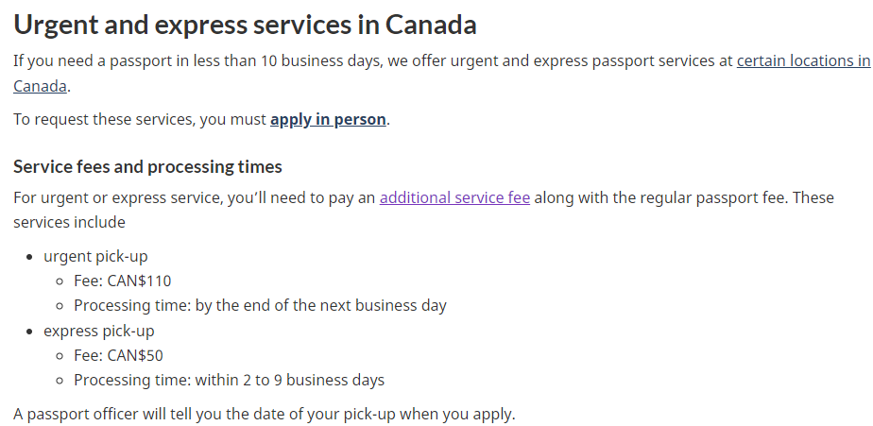Click the hollow bullet before 'next business day' line
Image resolution: width=873 pixels, height=426 pixels.
coord(60,306)
